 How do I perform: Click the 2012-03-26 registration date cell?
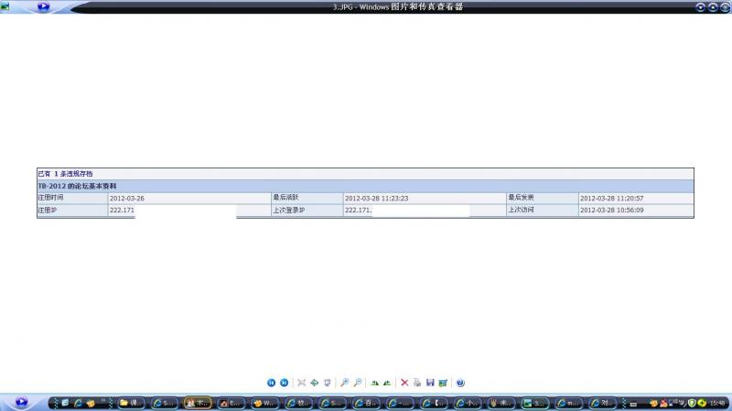pos(189,198)
